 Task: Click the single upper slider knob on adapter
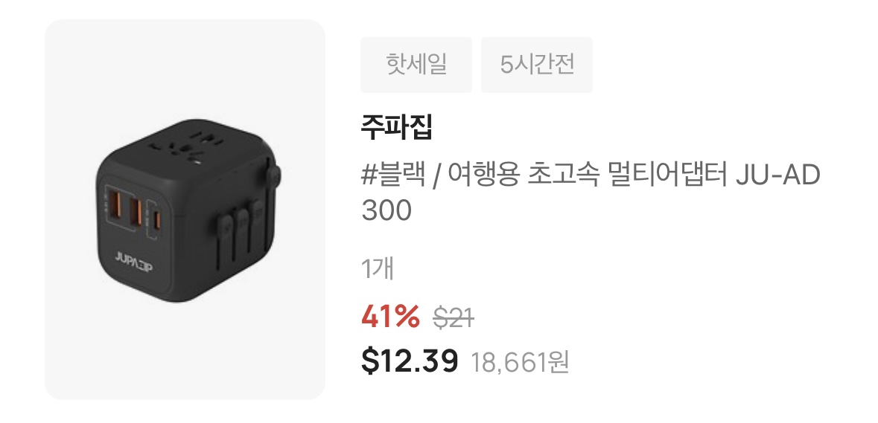click(x=273, y=174)
